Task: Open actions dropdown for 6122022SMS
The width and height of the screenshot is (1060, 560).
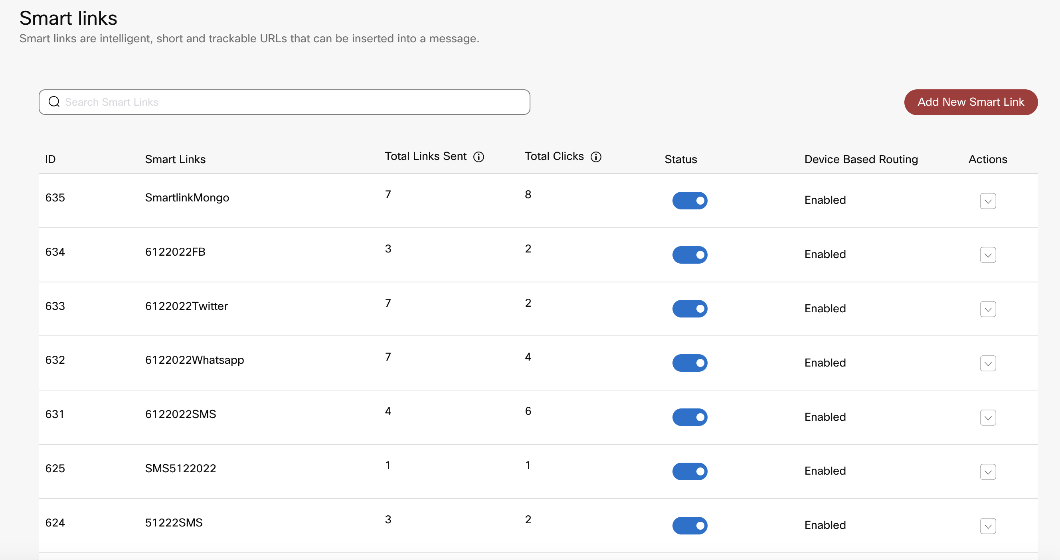Action: click(x=988, y=417)
